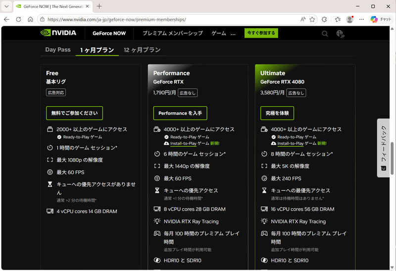Click 最大 5K の解像度 text

point(290,166)
